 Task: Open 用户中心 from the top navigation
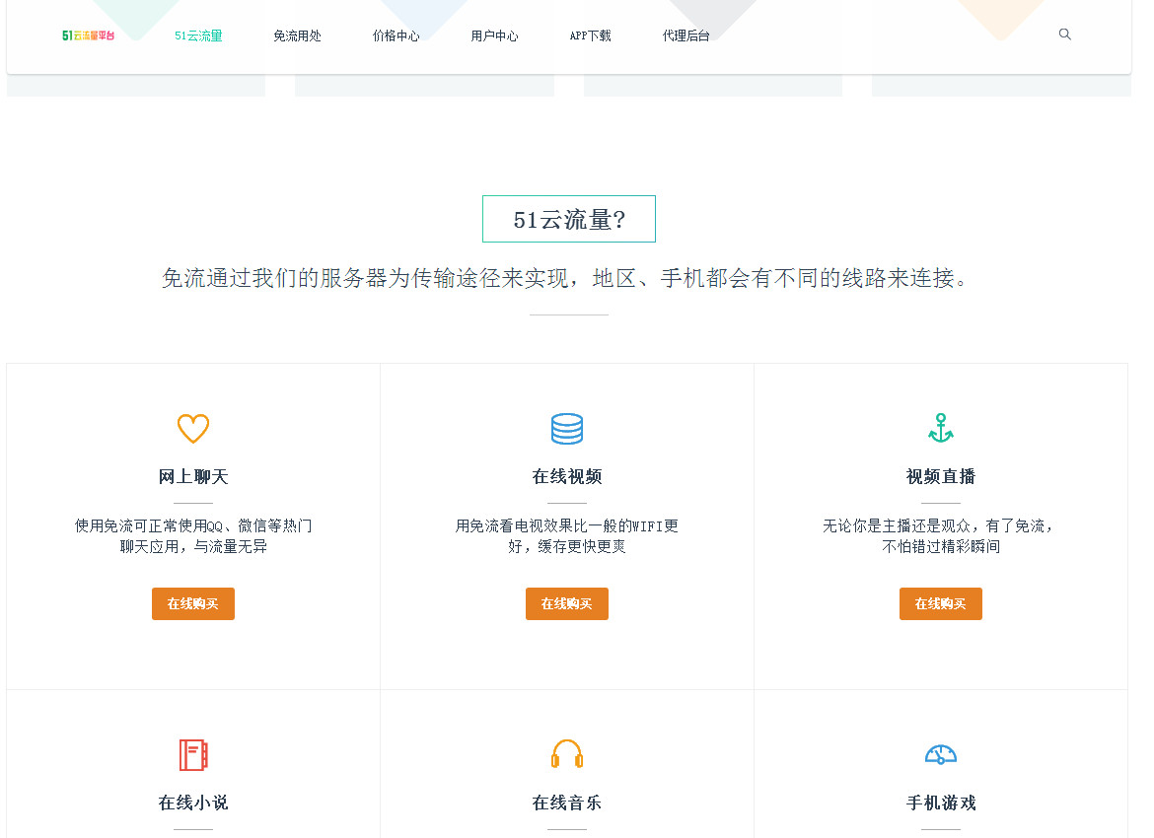494,35
